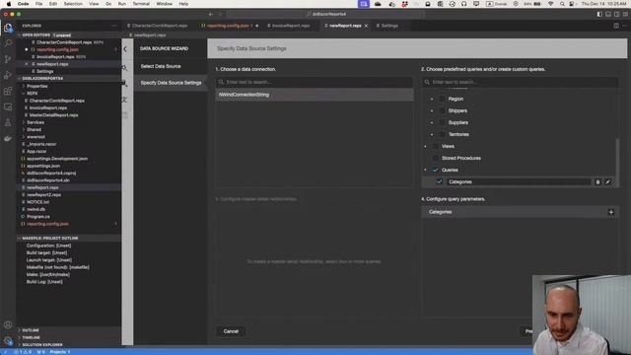Check the Shippers table checkbox
The height and width of the screenshot is (355, 631).
tap(443, 110)
